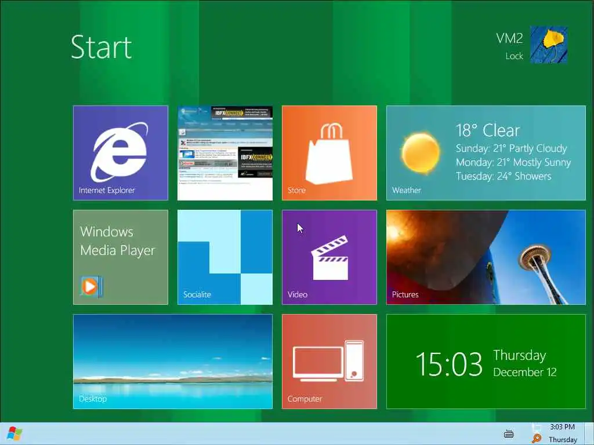The width and height of the screenshot is (594, 445).
Task: Open the Internet Explorer tile
Action: pyautogui.click(x=121, y=153)
